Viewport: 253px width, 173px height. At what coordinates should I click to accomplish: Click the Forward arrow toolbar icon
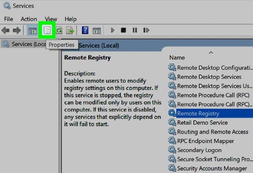click(x=17, y=30)
